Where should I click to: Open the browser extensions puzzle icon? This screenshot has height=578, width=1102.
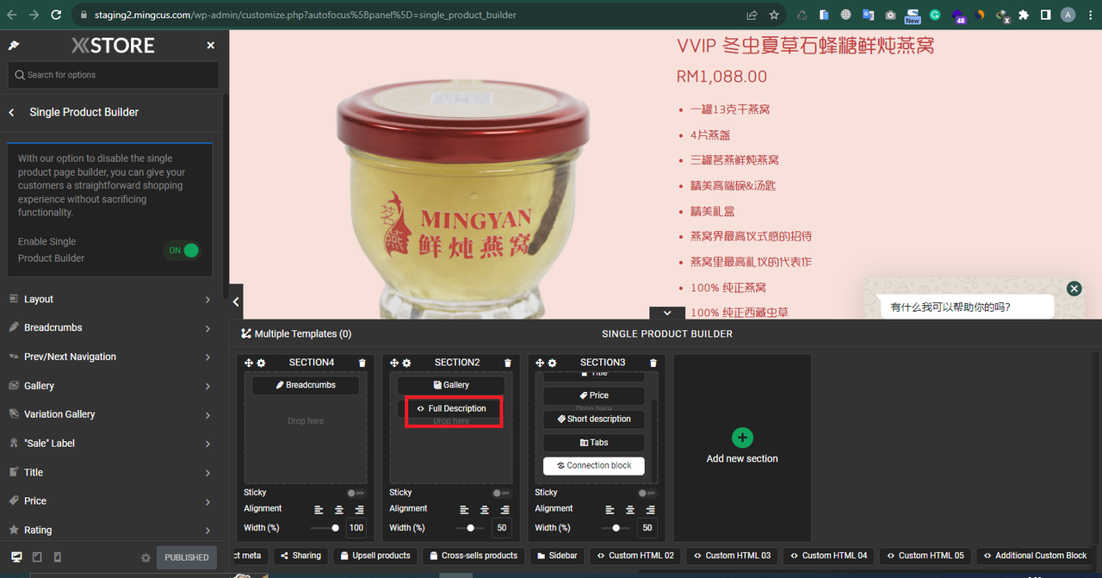pos(1024,15)
